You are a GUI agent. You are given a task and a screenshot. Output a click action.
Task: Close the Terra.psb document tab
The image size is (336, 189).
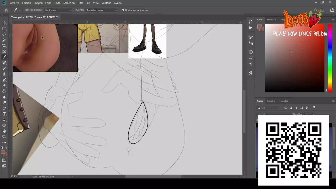pyautogui.click(x=57, y=17)
